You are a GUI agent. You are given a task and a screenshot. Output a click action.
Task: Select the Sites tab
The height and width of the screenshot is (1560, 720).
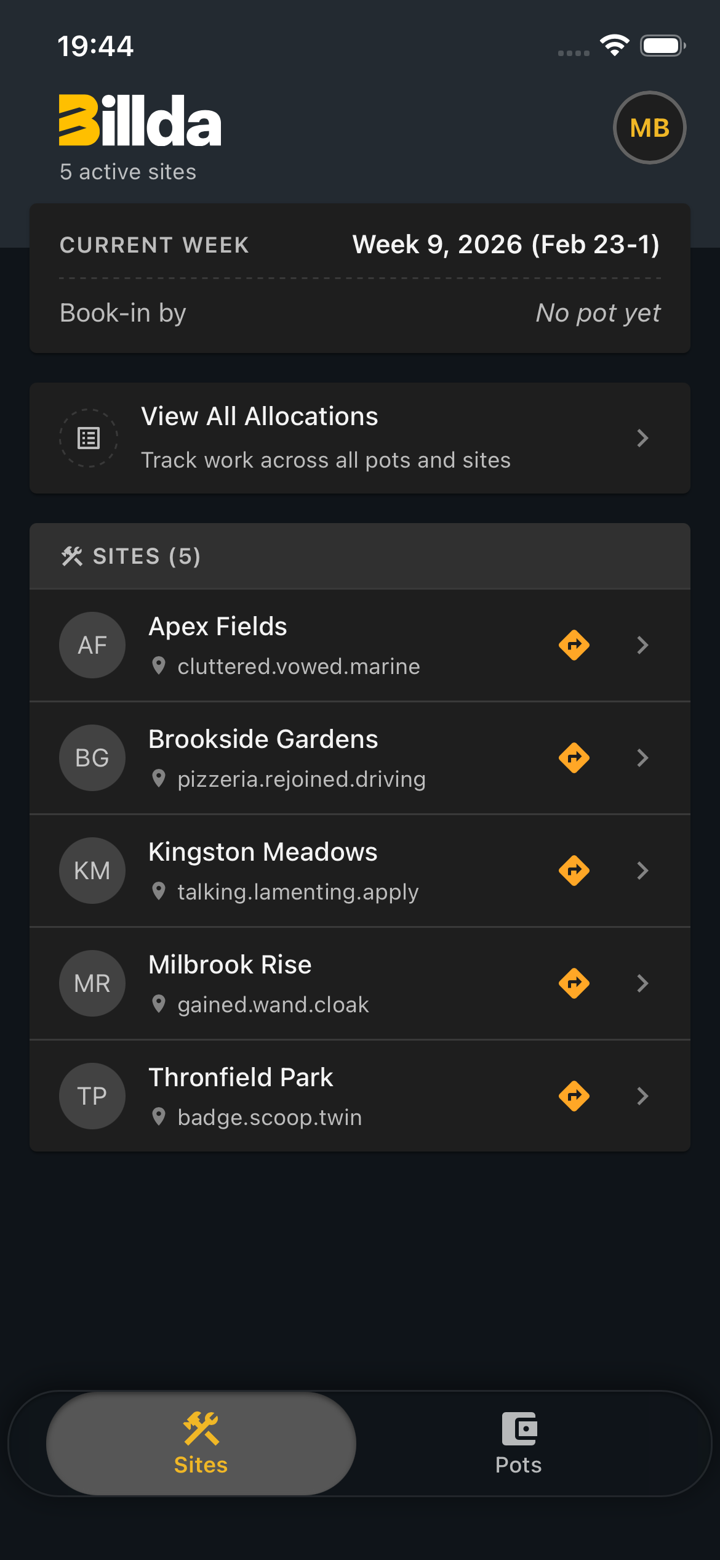201,1443
